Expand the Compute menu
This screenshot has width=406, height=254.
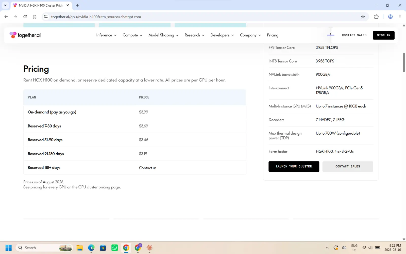point(132,35)
